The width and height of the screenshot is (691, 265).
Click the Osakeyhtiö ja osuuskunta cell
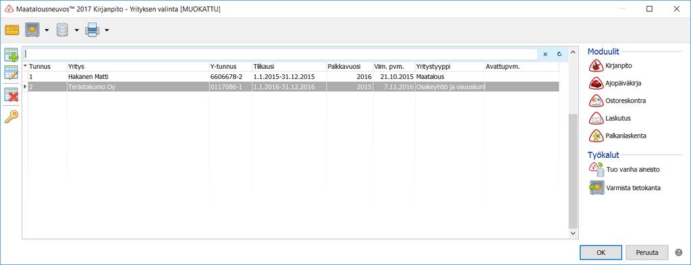pos(450,87)
